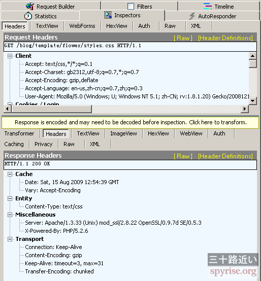
Task: Select the Accept-Charset header row
Action: [82, 72]
